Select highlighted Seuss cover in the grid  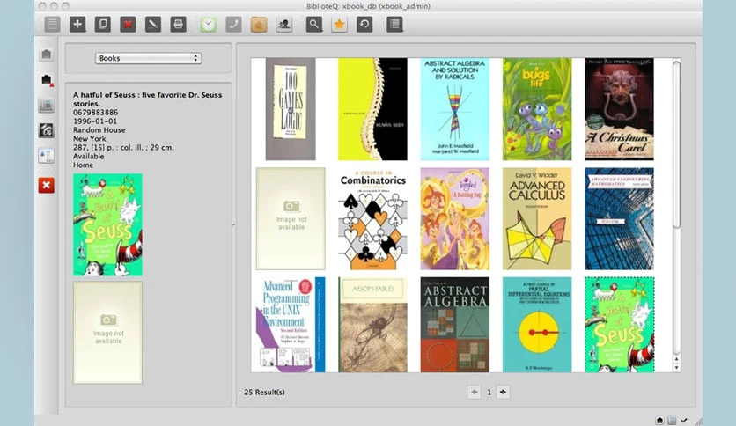[x=619, y=325]
